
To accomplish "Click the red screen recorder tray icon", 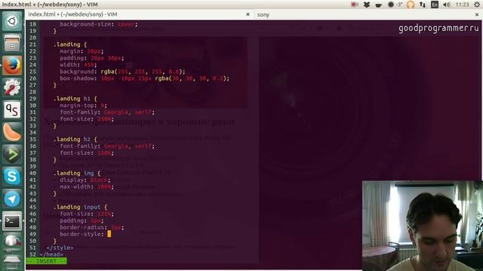I will point(355,5).
